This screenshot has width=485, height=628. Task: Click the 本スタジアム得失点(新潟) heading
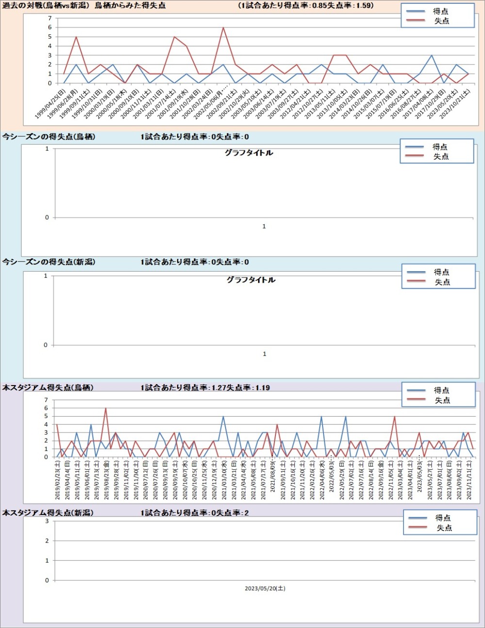pos(48,513)
